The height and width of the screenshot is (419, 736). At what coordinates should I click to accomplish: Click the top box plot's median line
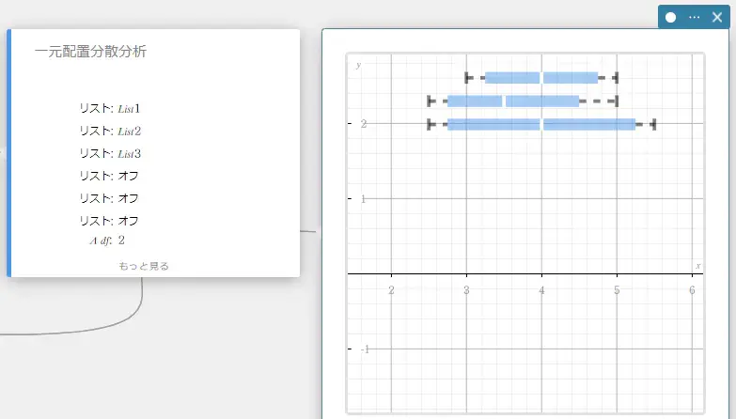point(541,78)
